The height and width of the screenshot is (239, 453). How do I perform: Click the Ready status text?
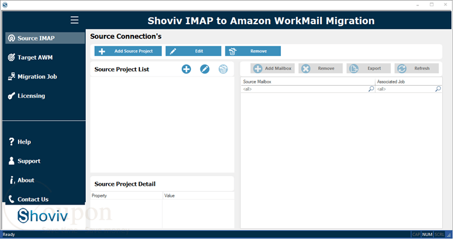(x=8, y=234)
